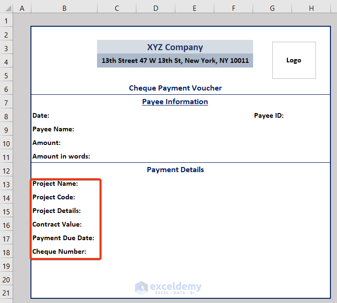Screen dimensions: 337x303
Task: Select the Contract Value: cell
Action: [x=64, y=224]
